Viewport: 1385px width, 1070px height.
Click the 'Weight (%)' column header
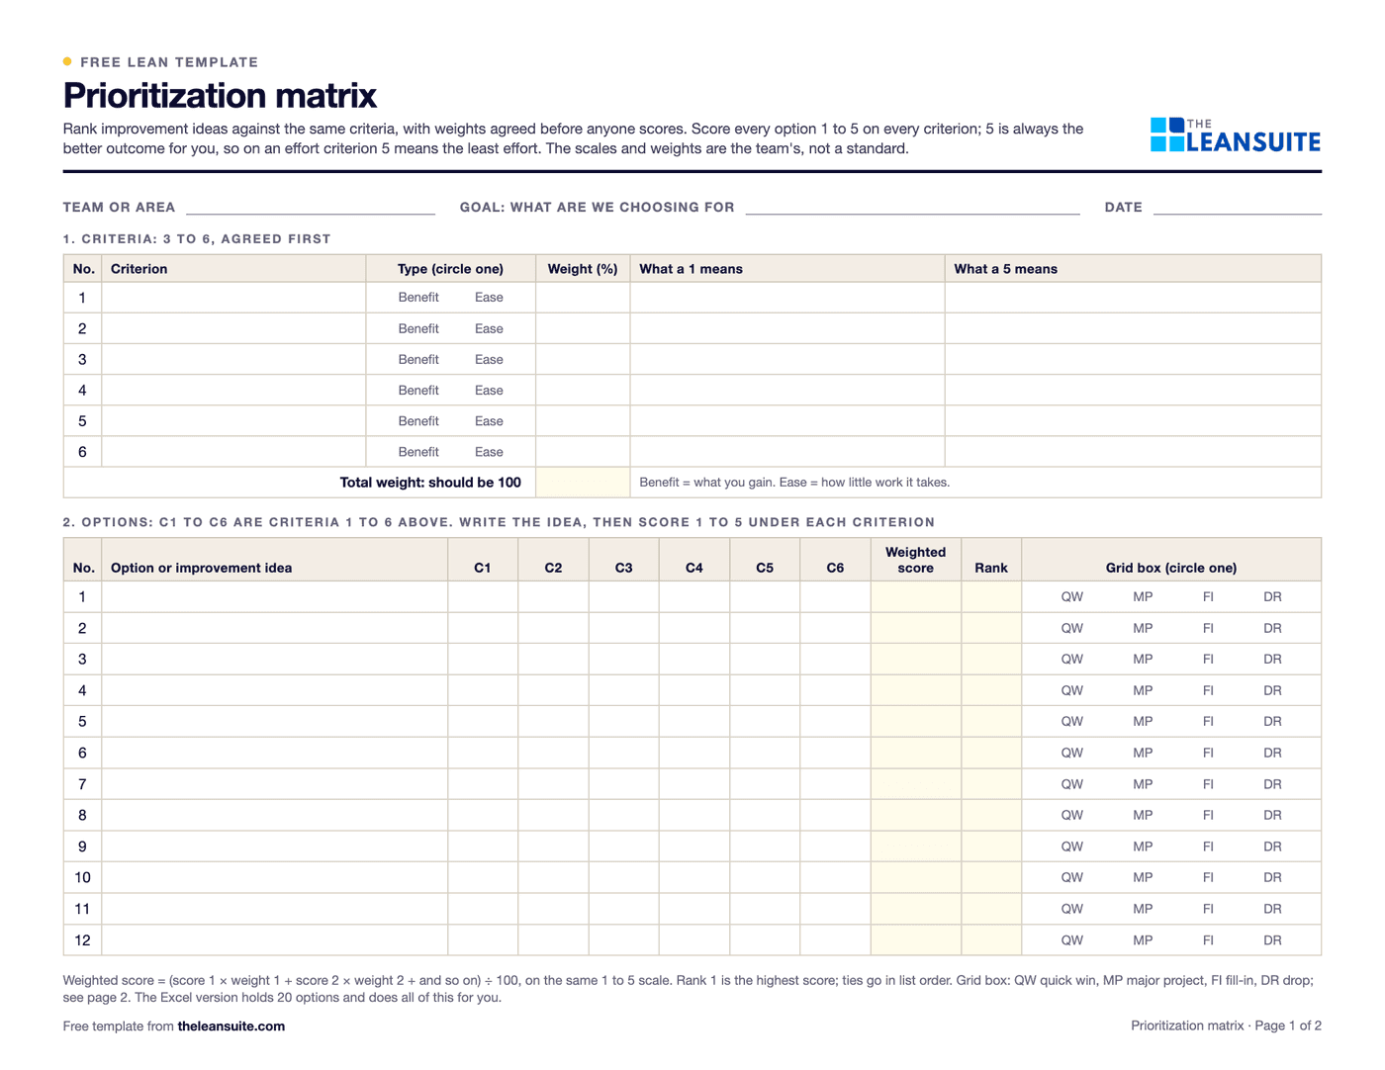pyautogui.click(x=583, y=269)
